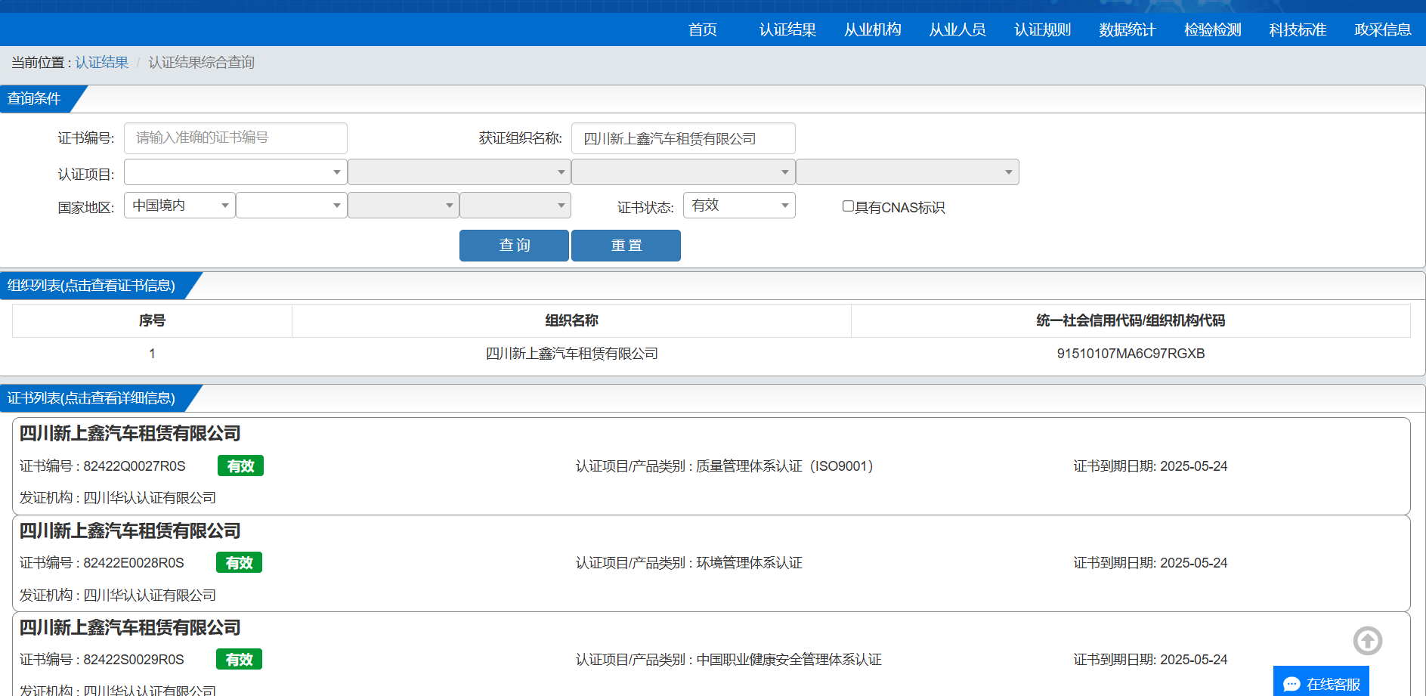Follow the 认证结果 breadcrumb link
Viewport: 1426px width, 696px height.
click(x=102, y=62)
